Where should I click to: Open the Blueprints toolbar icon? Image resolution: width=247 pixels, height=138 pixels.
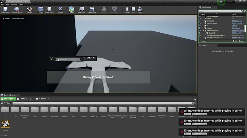coord(81,10)
